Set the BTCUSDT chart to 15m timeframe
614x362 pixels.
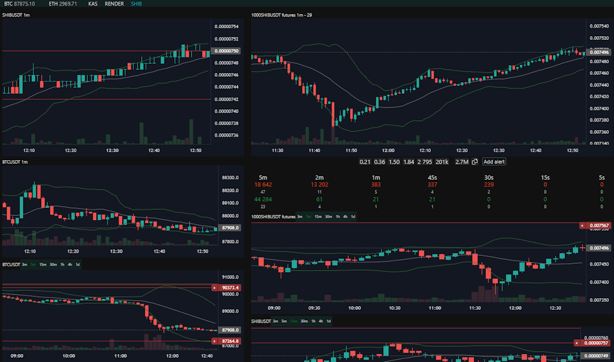[x=43, y=264]
